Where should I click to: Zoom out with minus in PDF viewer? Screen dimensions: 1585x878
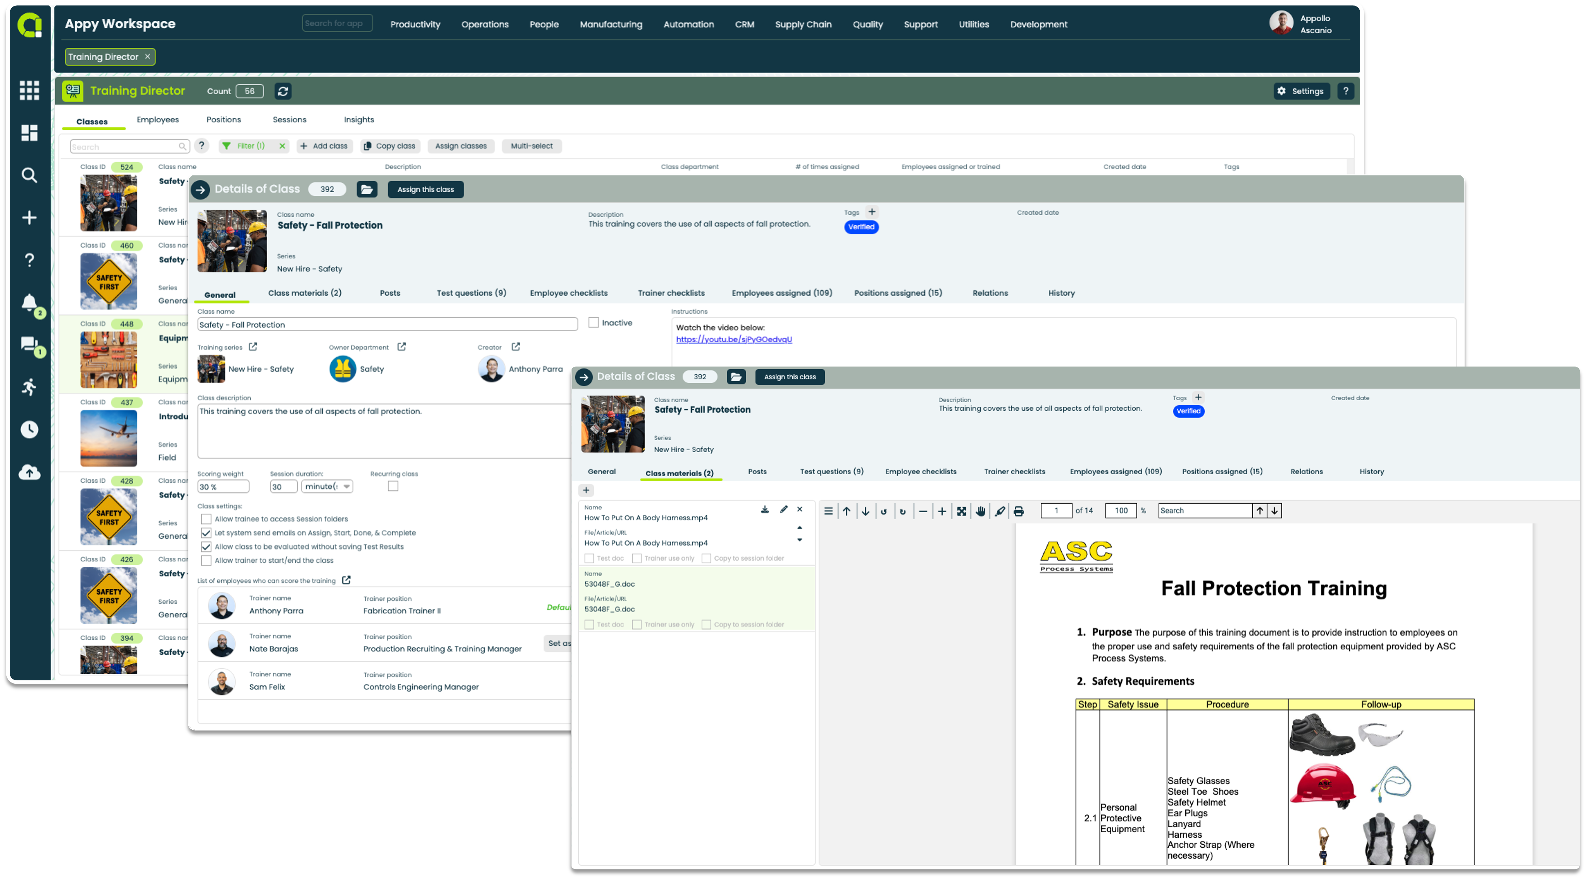click(923, 511)
